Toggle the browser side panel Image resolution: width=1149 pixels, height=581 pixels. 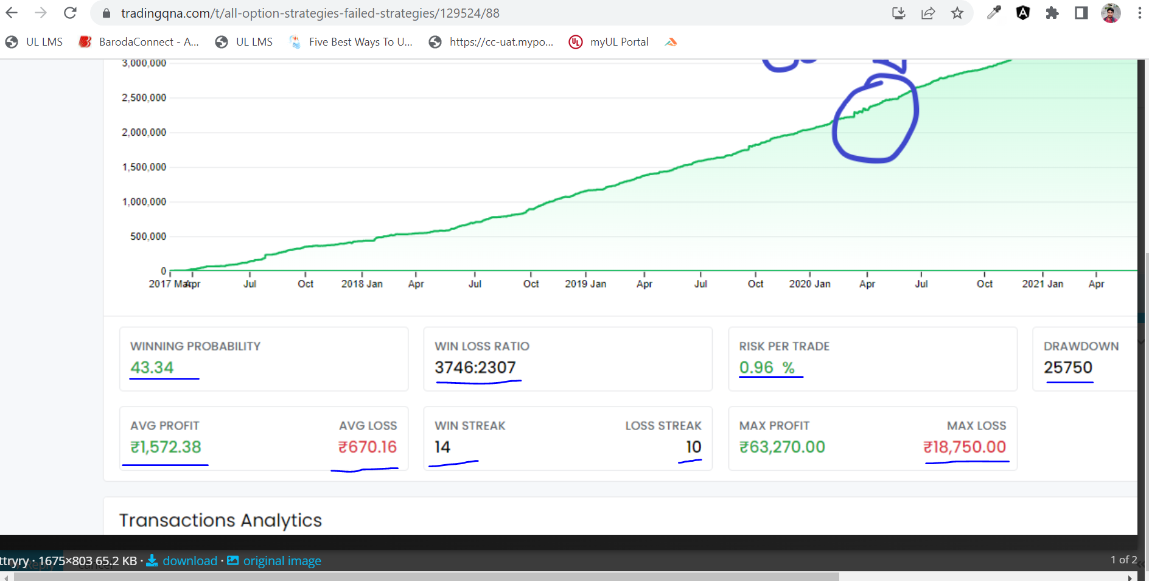click(x=1081, y=13)
